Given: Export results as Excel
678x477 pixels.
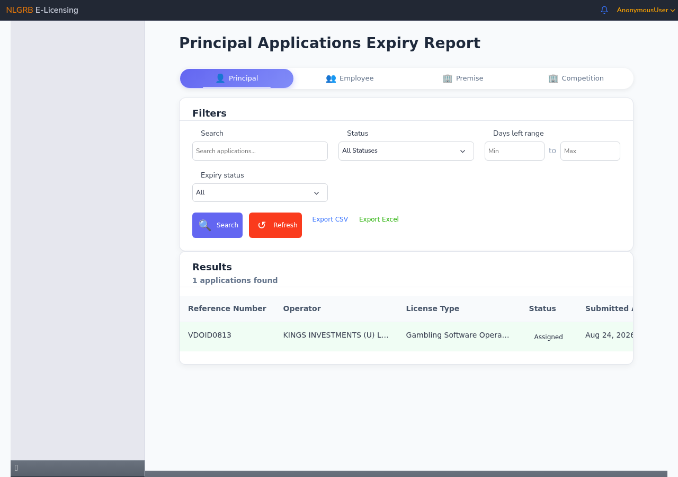Looking at the screenshot, I should pyautogui.click(x=379, y=219).
